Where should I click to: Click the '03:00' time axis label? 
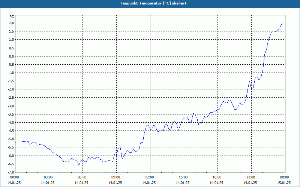point(49,177)
